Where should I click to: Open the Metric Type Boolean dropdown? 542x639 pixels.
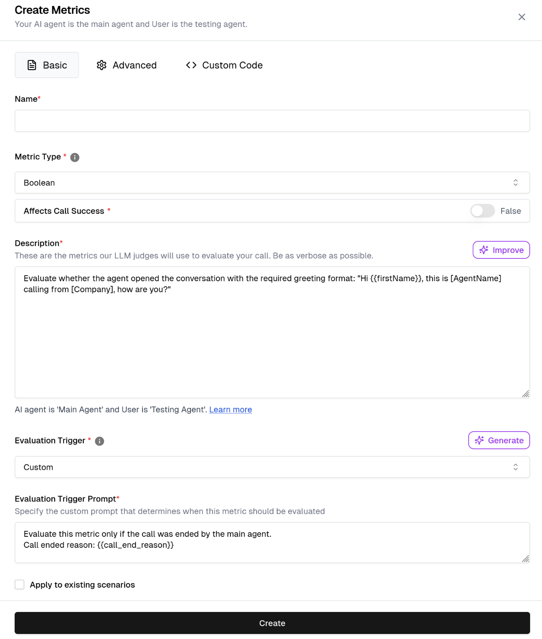coord(272,183)
